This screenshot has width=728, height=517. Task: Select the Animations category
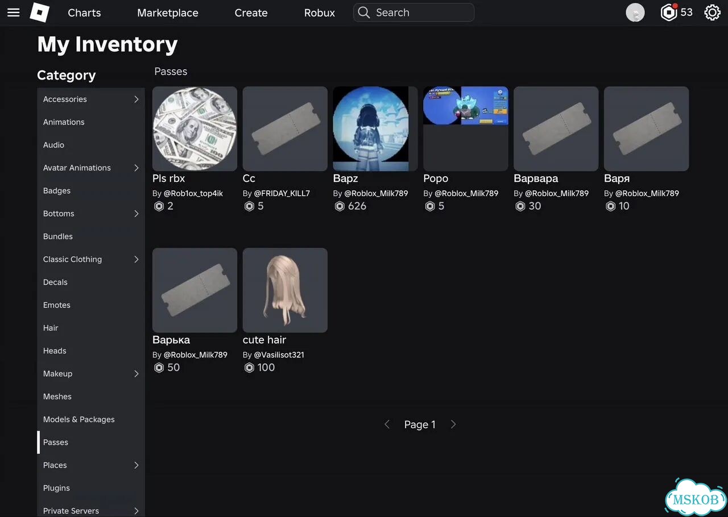[x=91, y=122]
